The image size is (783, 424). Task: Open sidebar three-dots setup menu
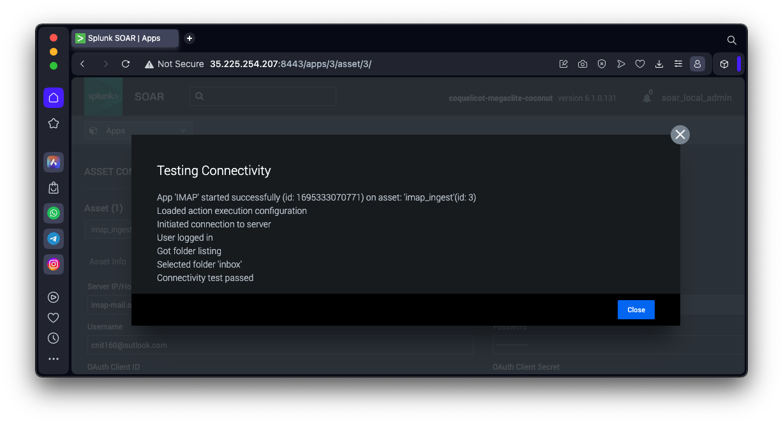[x=54, y=359]
